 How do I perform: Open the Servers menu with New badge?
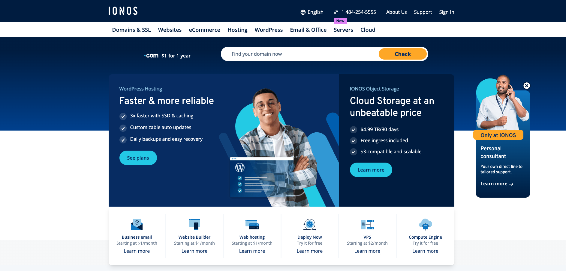coord(343,30)
